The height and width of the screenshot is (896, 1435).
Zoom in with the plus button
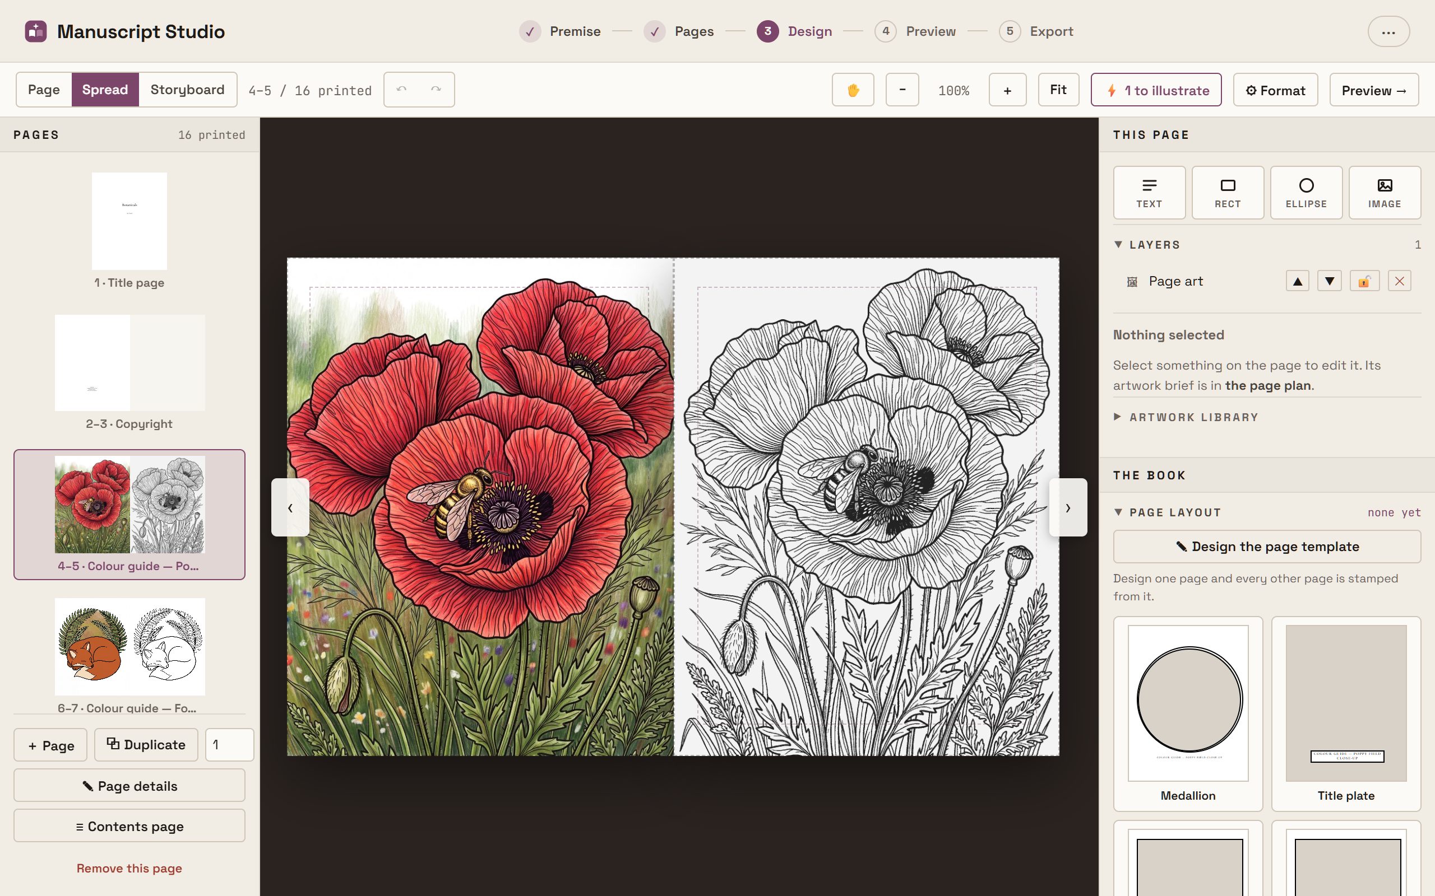pos(1007,90)
